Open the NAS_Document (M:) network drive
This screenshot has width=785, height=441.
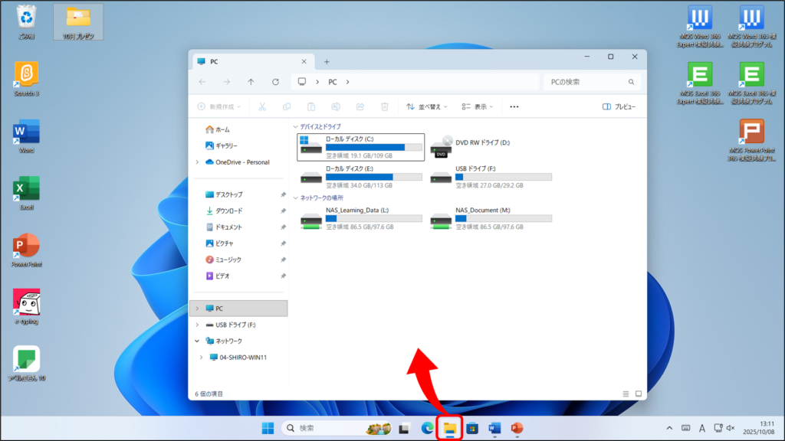tap(491, 218)
